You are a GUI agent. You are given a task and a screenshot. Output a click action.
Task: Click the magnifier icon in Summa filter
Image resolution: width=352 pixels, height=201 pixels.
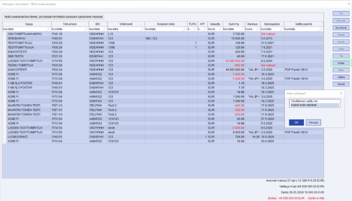(x=242, y=29)
